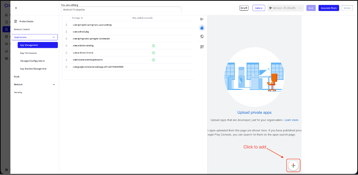Click green check on com.android.chrome row
This screenshot has height=175, width=358.
pyautogui.click(x=153, y=53)
